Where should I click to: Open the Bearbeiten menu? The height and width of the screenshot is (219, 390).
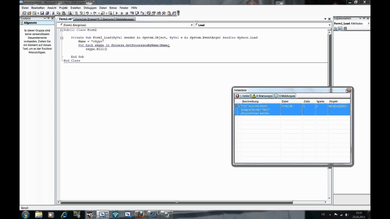(x=38, y=8)
